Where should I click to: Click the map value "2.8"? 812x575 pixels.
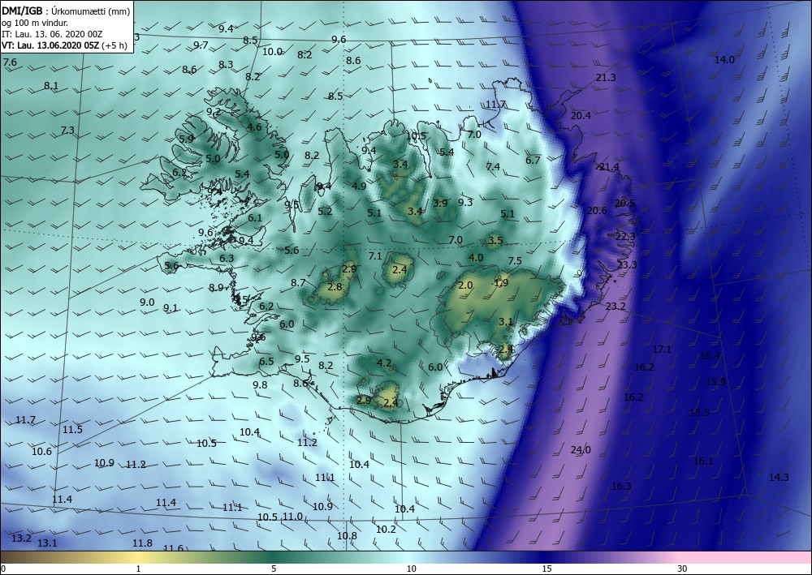[x=335, y=286]
